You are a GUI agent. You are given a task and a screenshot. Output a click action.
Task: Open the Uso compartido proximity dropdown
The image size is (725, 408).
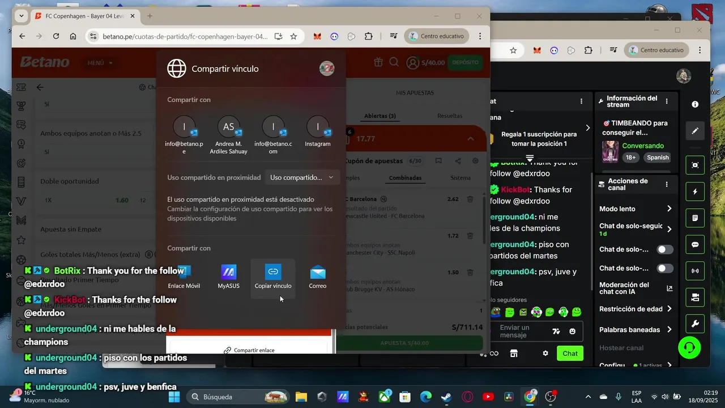[302, 177]
